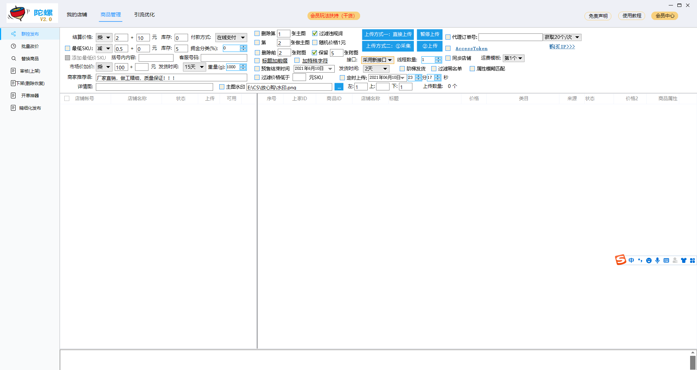Toggle the 过滤违规词 checkbox
The image size is (697, 370).
point(315,33)
